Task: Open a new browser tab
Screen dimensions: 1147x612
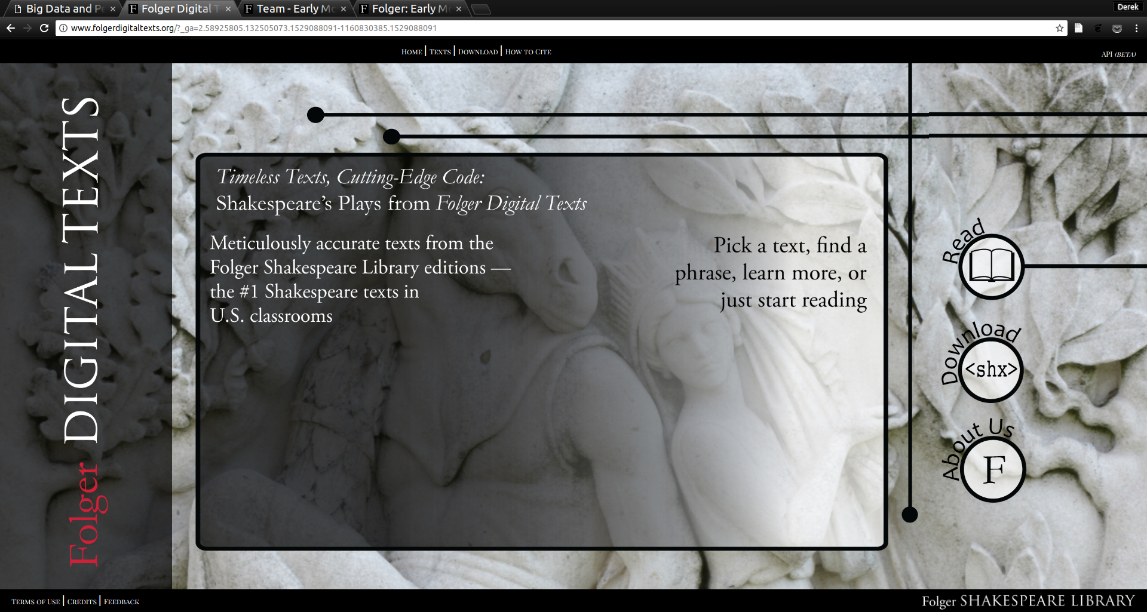Action: coord(481,9)
